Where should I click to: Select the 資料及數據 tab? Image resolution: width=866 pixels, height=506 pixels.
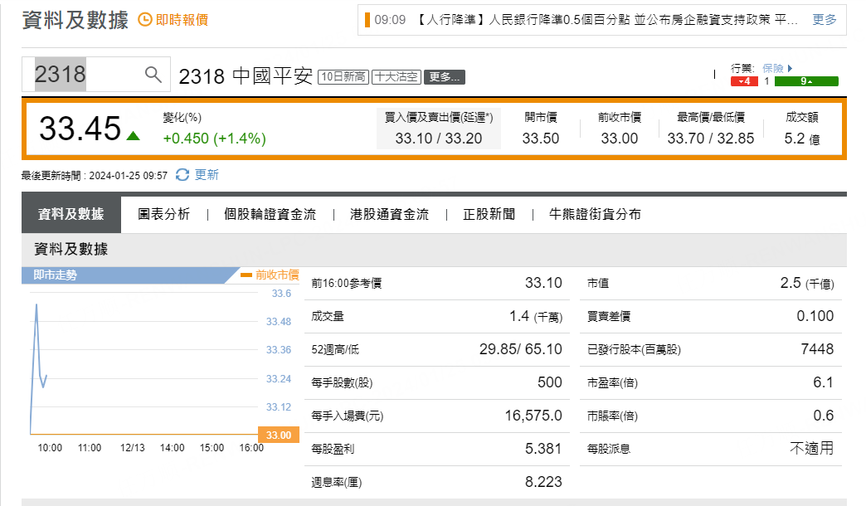(x=71, y=214)
